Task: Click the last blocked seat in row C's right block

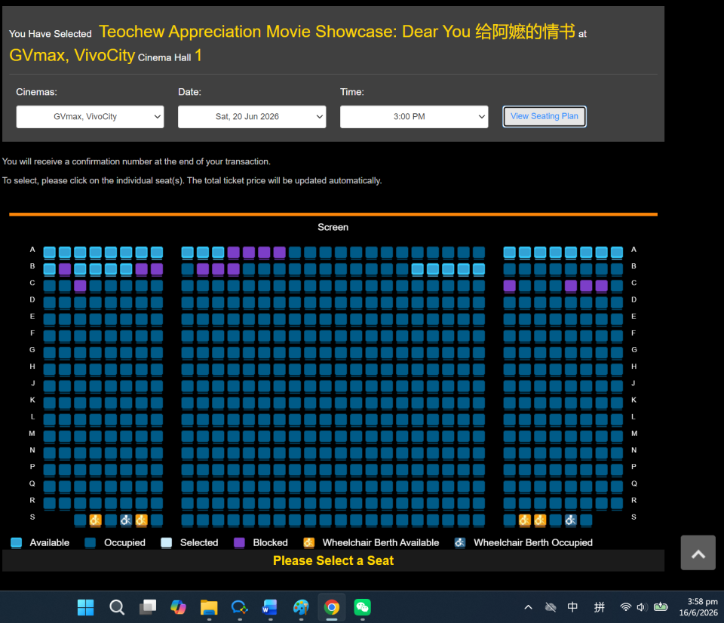Action: coord(601,285)
